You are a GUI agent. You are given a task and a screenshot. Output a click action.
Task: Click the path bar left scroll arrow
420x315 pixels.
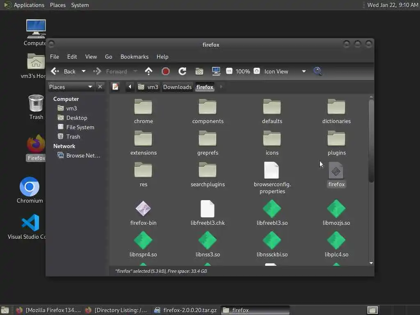(x=130, y=87)
